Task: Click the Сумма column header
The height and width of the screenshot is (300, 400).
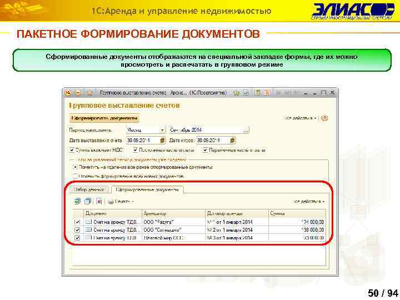Action: click(297, 213)
